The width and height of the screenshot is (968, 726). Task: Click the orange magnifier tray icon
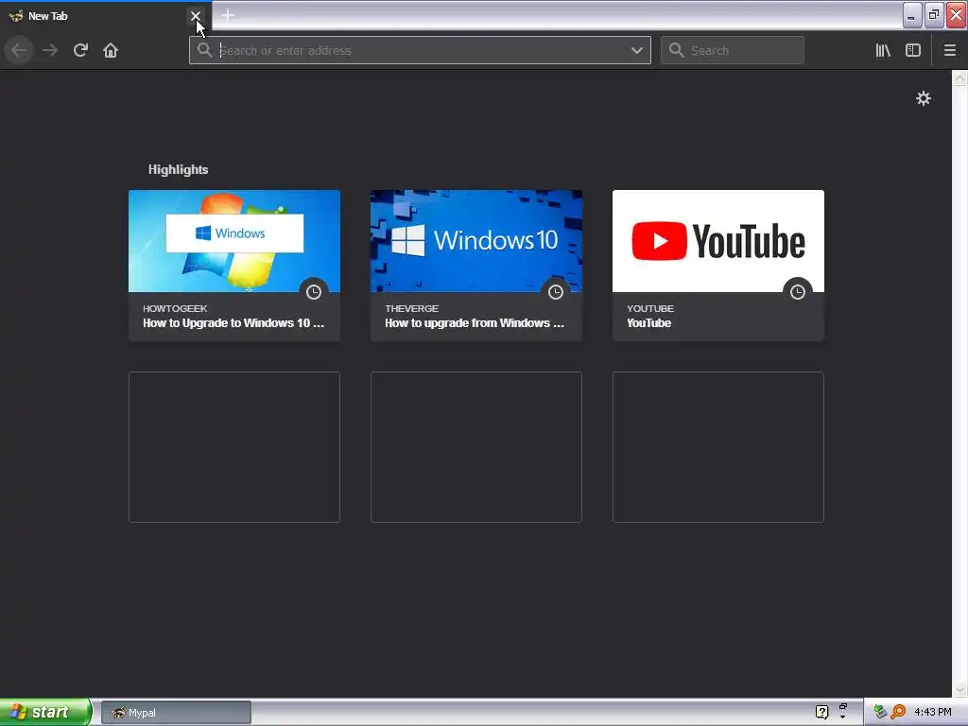(898, 712)
